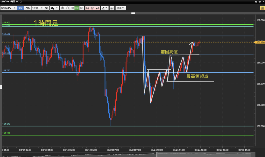Switch the price feed to BID
The width and height of the screenshot is (265, 157).
click(20, 8)
